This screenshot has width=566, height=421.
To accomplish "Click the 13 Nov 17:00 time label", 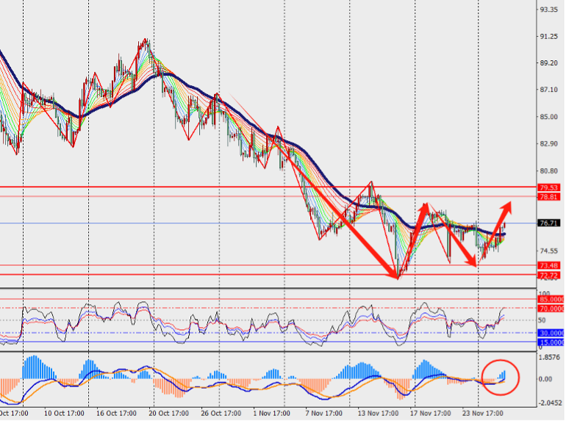I will tap(378, 414).
